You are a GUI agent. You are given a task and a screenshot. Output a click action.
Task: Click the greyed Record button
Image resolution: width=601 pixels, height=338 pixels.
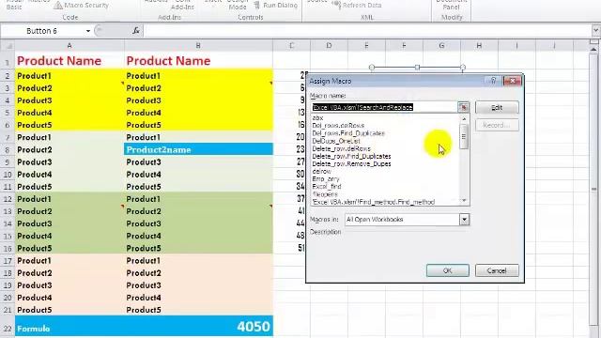(497, 125)
